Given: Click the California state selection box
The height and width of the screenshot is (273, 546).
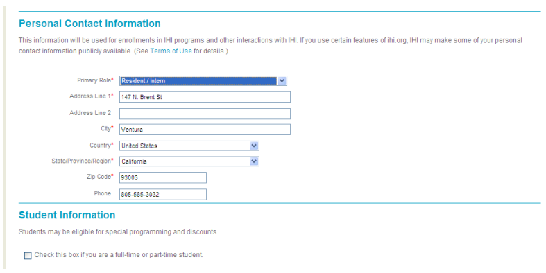Looking at the screenshot, I should tap(189, 161).
